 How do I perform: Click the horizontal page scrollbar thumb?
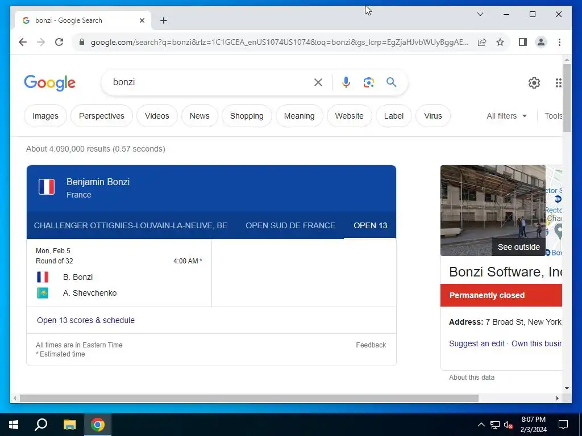[249, 398]
